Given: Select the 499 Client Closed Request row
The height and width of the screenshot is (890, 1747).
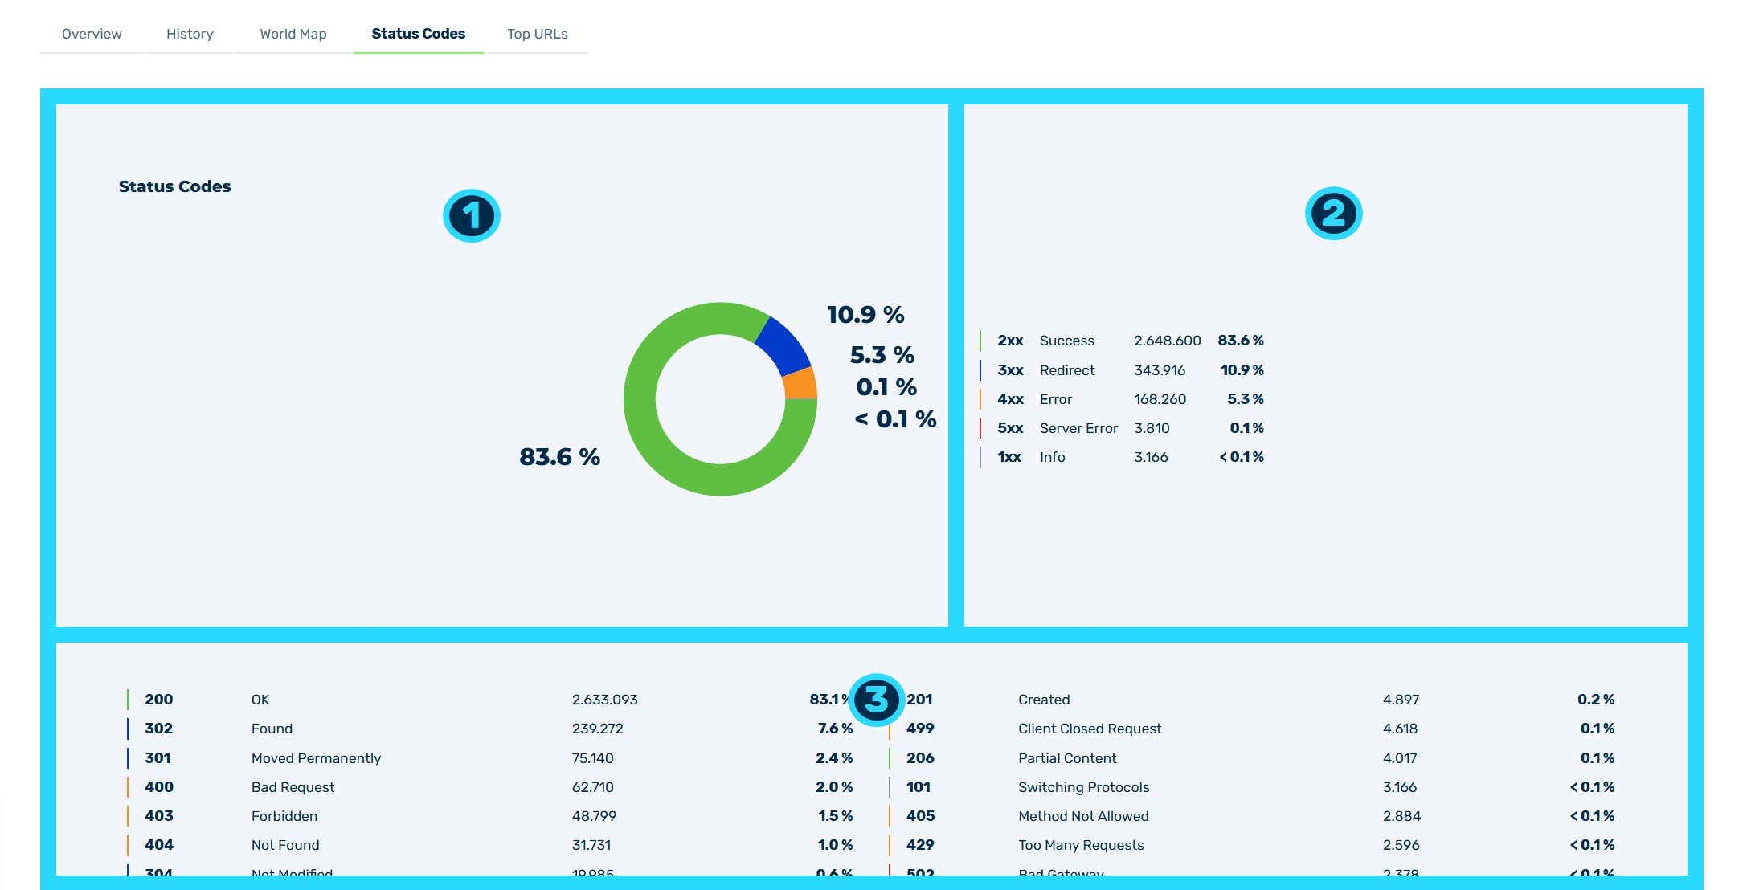Looking at the screenshot, I should [x=1252, y=729].
